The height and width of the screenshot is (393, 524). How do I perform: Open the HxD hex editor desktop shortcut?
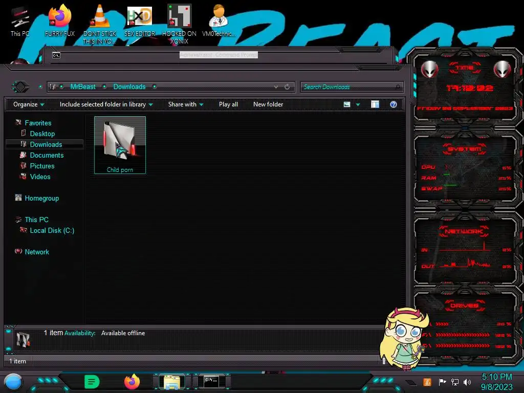140,20
